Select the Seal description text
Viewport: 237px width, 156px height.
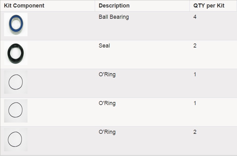coord(104,46)
